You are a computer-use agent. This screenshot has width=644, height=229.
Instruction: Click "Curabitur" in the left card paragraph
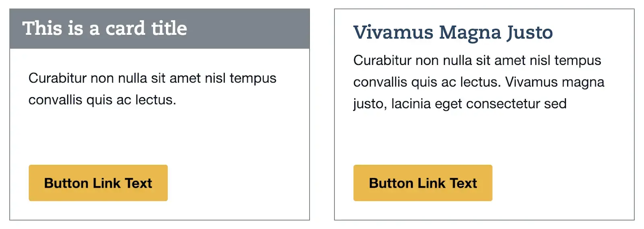[x=58, y=78]
